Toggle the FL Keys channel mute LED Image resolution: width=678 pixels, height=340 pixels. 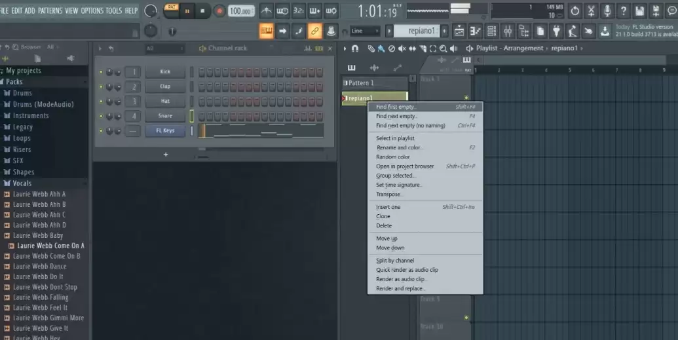[x=101, y=130]
